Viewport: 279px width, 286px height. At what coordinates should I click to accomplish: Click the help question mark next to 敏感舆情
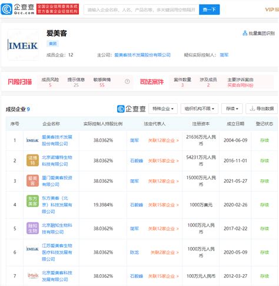pos(127,81)
